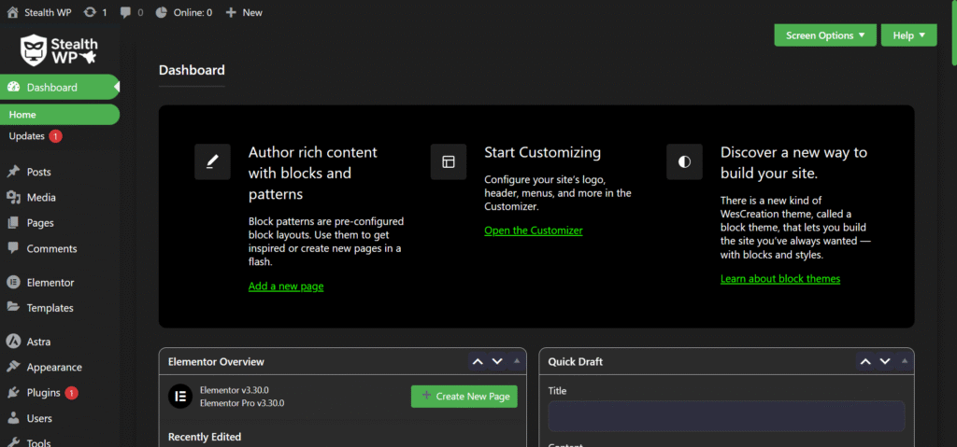Click the red Plugins count badge
This screenshot has width=957, height=447.
(x=71, y=393)
